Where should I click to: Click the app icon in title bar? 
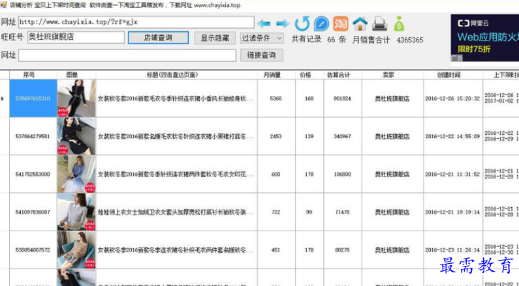[3, 5]
